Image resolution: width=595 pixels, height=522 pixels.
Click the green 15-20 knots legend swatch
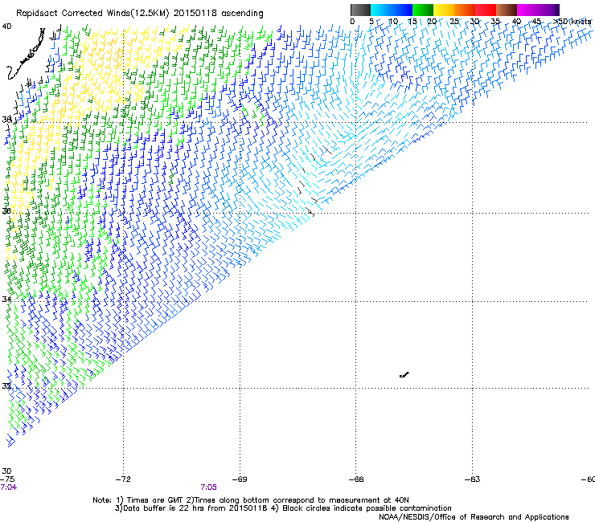pos(423,10)
